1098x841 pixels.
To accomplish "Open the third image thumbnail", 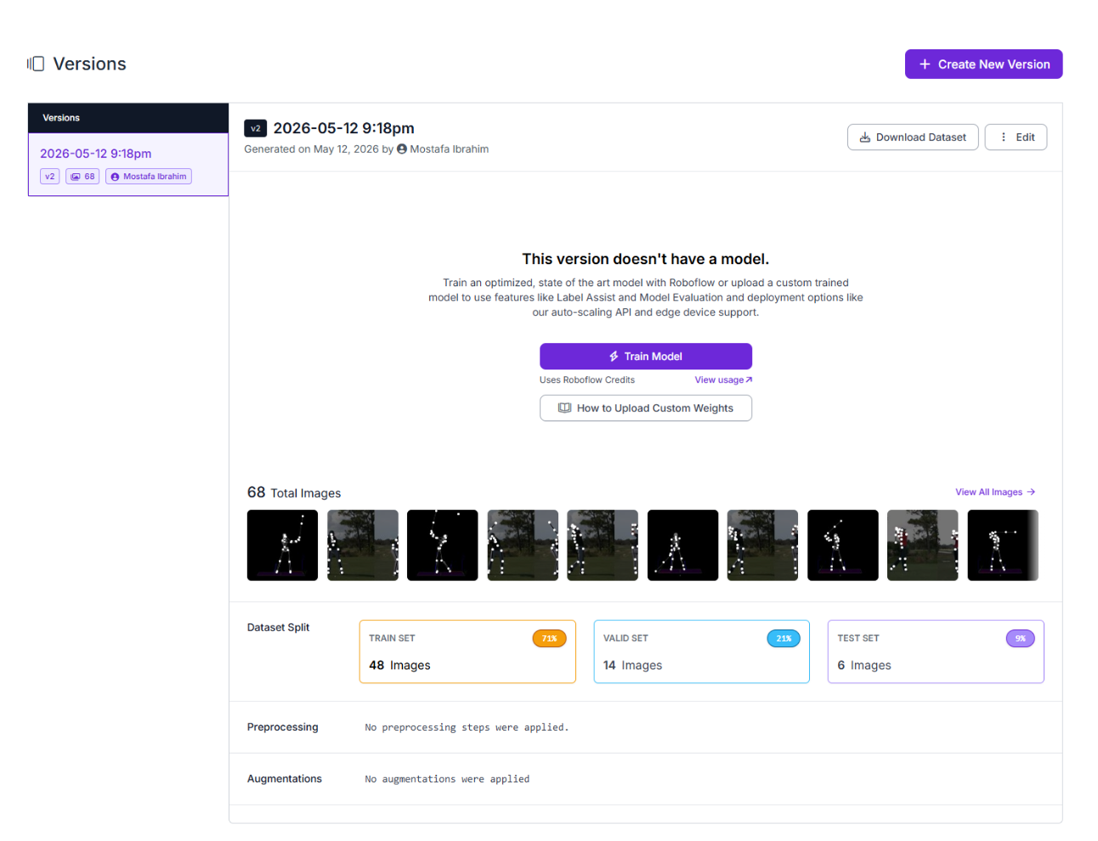I will 443,545.
